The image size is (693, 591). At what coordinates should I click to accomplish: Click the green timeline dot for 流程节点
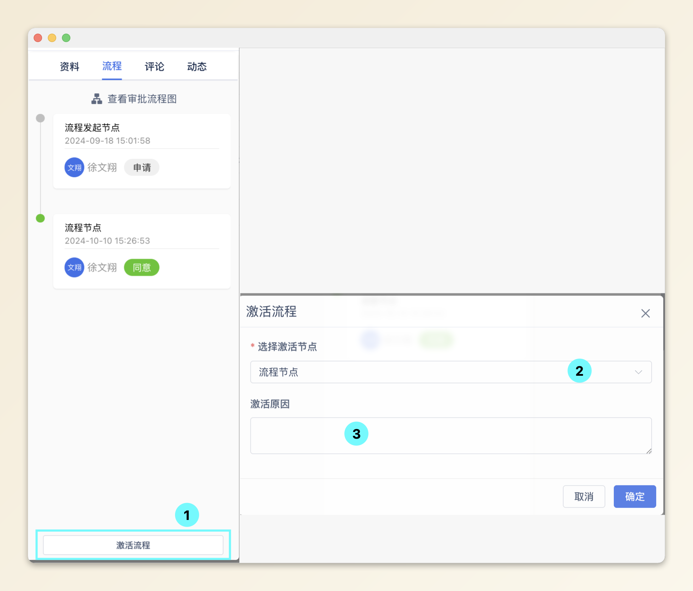(x=40, y=218)
